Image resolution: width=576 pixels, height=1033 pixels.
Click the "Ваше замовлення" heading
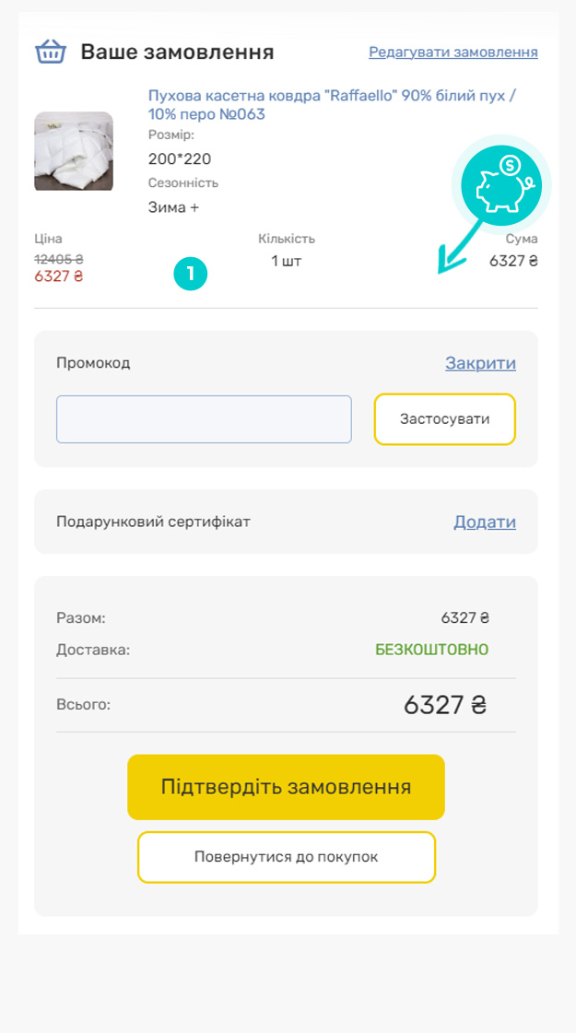[177, 52]
